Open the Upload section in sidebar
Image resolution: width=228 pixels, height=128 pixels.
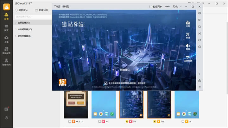point(6,40)
